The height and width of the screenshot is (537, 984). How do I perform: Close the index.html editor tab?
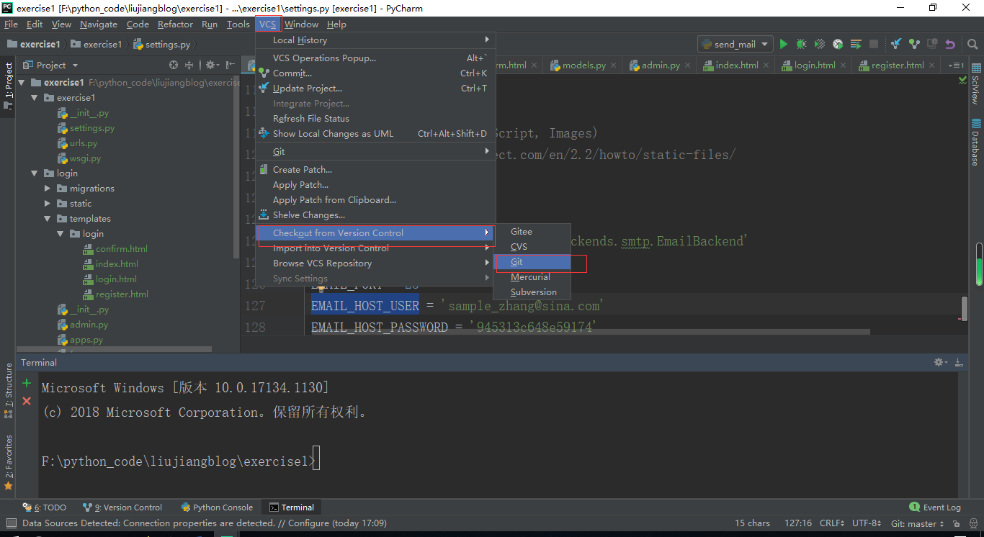(x=766, y=65)
